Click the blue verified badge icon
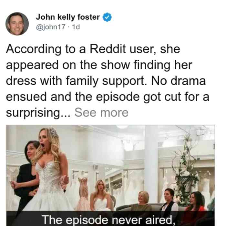 107,17
